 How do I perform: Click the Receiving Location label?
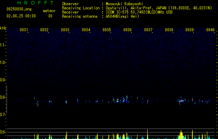pos(81,8)
